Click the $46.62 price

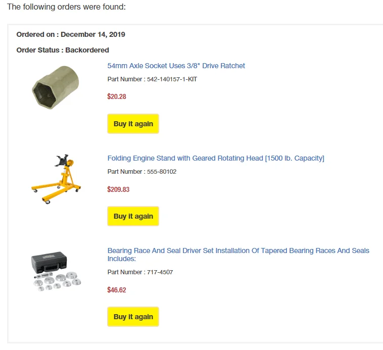coord(117,290)
